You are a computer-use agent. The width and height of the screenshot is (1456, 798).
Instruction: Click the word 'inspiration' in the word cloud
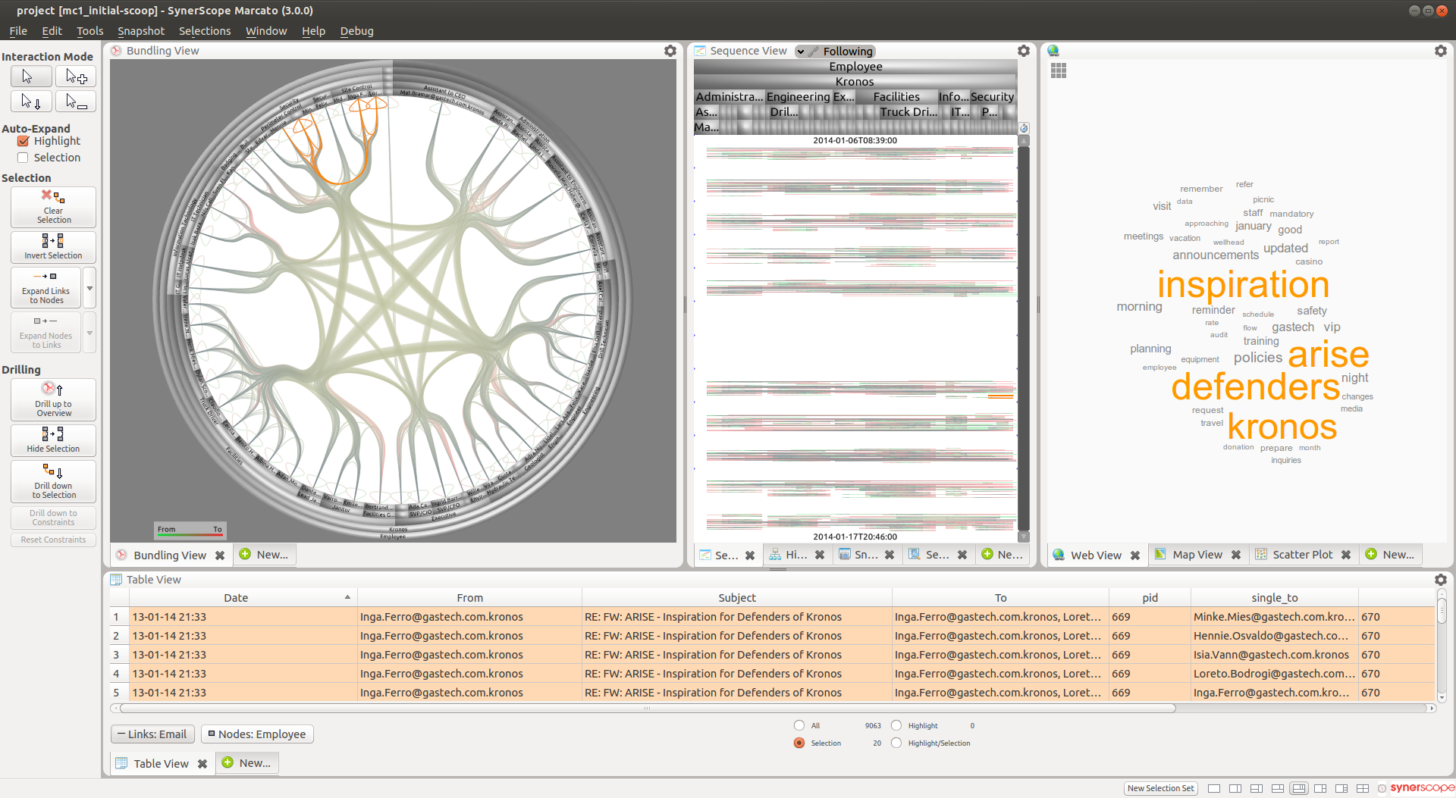[1243, 285]
